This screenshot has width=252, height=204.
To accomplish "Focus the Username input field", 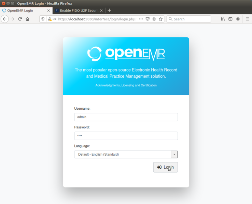I will [x=126, y=117].
